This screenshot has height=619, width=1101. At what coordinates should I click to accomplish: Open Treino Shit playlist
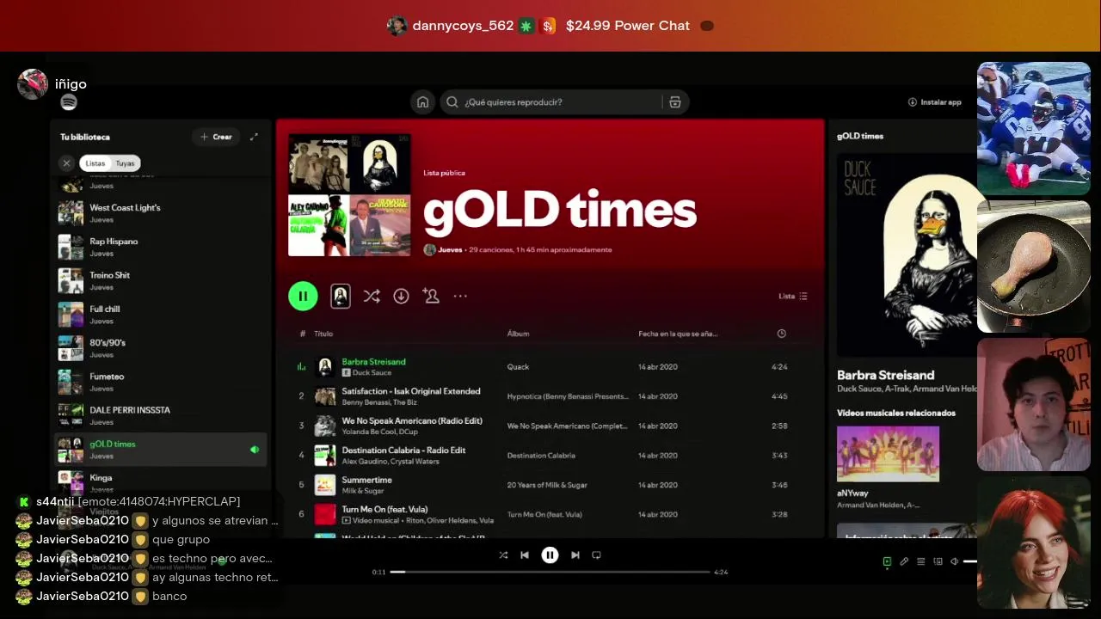coord(161,280)
